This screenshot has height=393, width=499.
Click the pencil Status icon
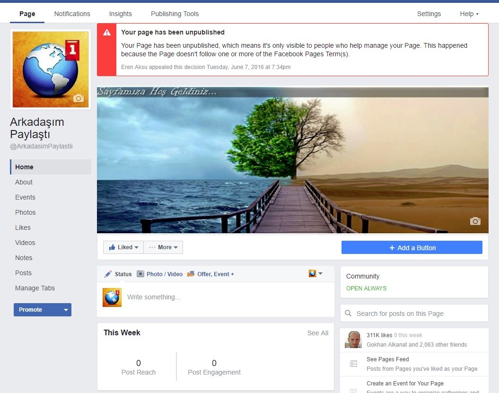point(108,274)
